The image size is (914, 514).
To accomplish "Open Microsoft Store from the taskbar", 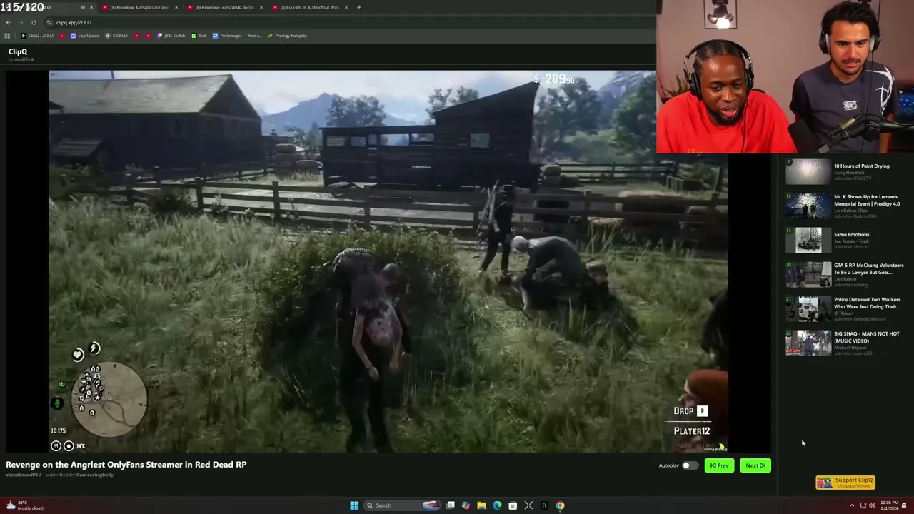I will coord(513,505).
